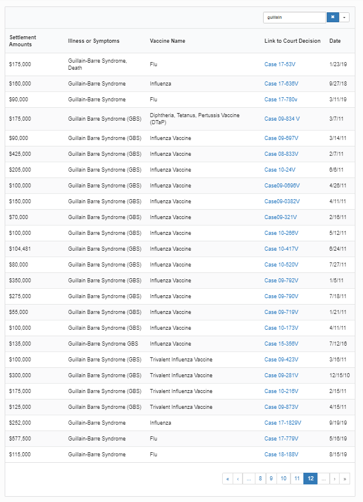Go to next page using single-right arrow
The width and height of the screenshot is (363, 502).
tap(334, 479)
